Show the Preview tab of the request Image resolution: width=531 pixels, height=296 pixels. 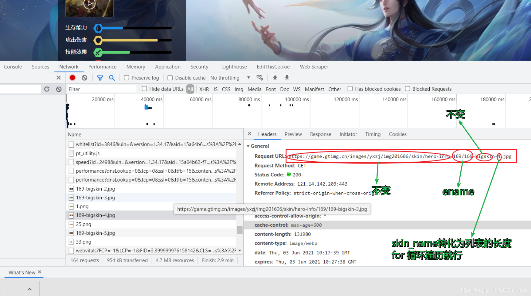pos(293,134)
